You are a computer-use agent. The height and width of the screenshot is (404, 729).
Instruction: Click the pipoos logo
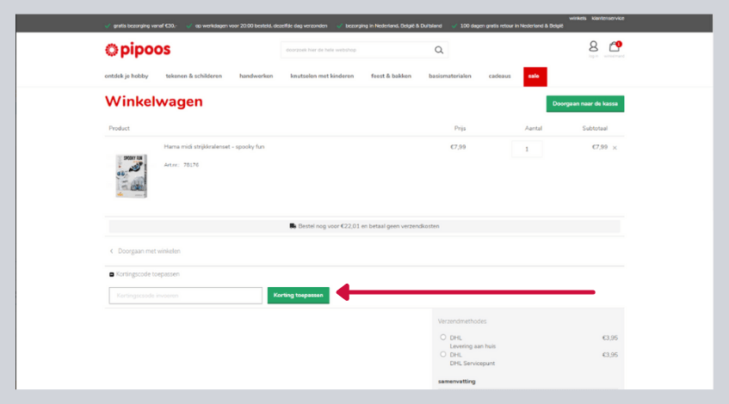pyautogui.click(x=138, y=50)
